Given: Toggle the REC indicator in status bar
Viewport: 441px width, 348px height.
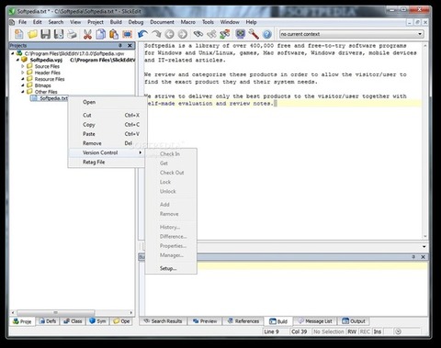Looking at the screenshot, I should coord(365,331).
